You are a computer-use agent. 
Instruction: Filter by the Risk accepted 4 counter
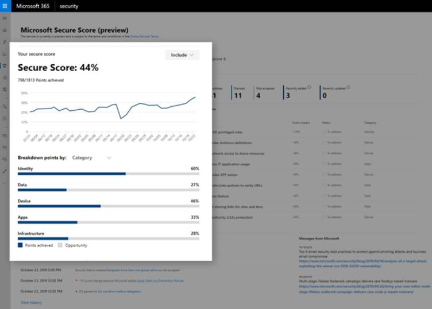(x=265, y=92)
